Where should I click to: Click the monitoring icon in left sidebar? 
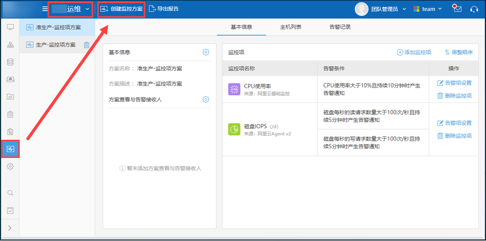[10, 149]
